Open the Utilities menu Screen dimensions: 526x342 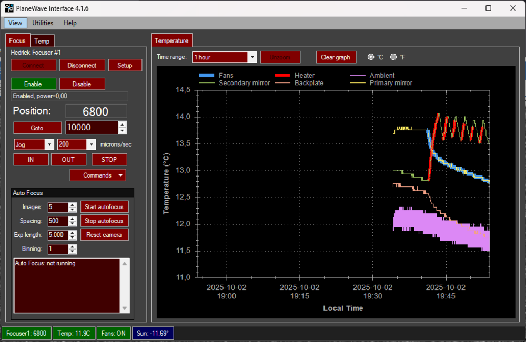pyautogui.click(x=42, y=23)
